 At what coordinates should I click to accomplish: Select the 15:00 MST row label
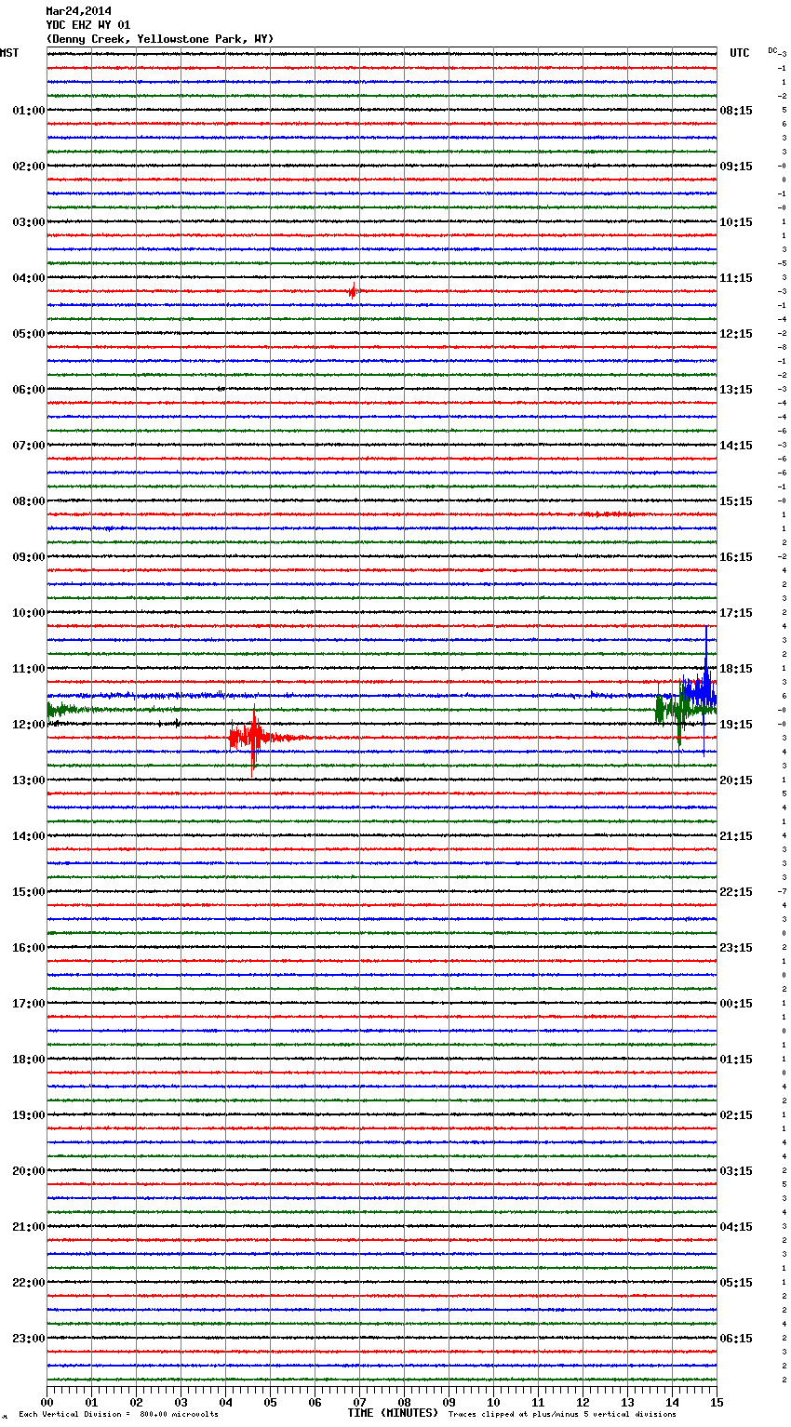(x=29, y=892)
